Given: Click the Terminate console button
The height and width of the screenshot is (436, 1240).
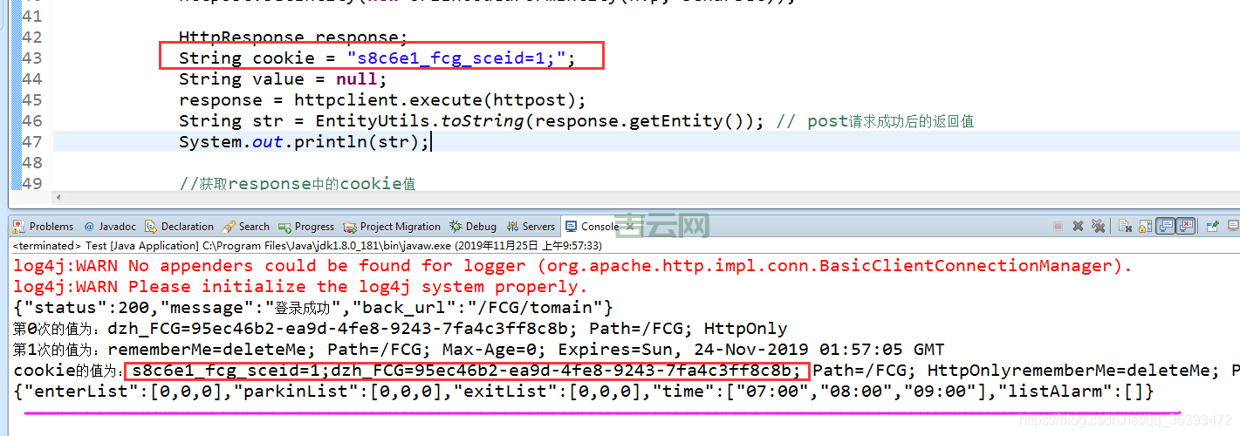Looking at the screenshot, I should click(x=1058, y=227).
